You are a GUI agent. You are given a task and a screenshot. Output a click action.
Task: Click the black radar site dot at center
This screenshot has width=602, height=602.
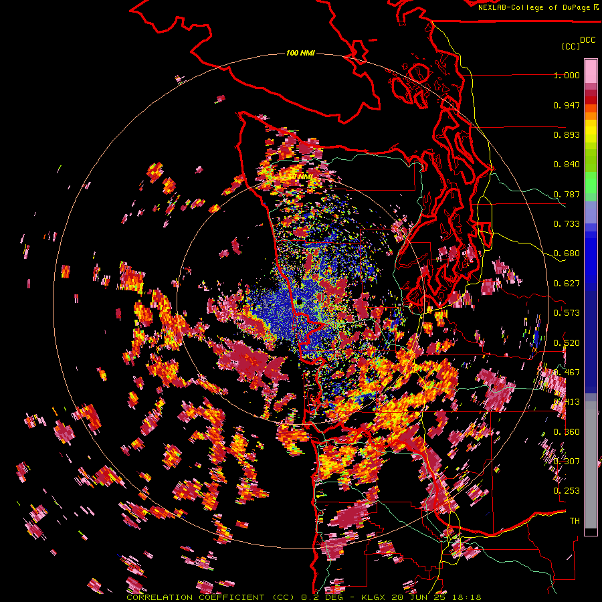pyautogui.click(x=299, y=302)
